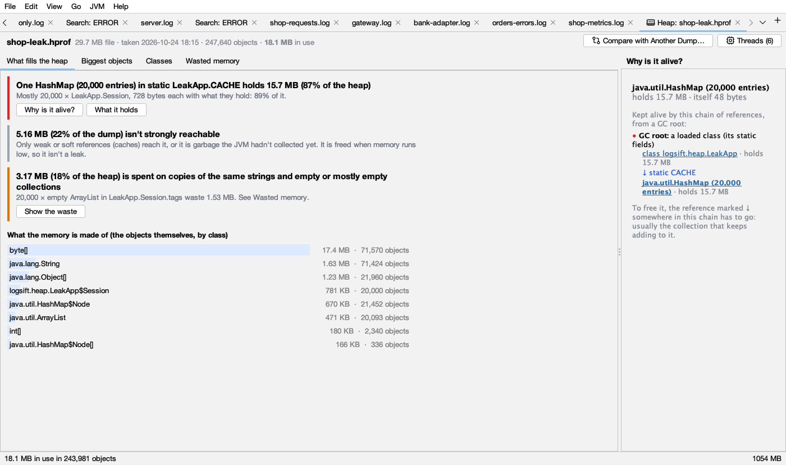786x465 pixels.
Task: Open the File menu
Action: [x=10, y=7]
